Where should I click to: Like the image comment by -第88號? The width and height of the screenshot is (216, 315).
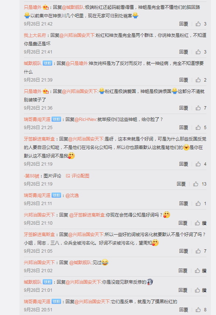(x=196, y=184)
